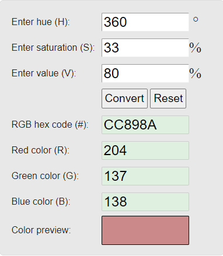Click the degree symbol beside hue field

click(x=196, y=19)
